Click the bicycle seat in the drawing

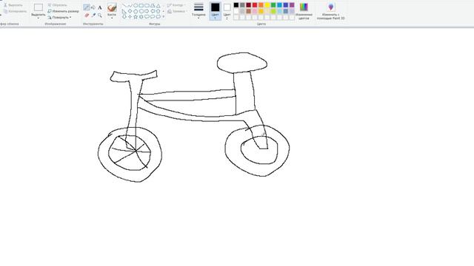pos(242,63)
